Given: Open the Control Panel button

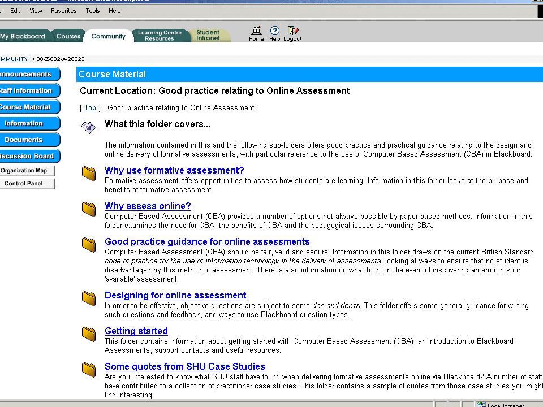Looking at the screenshot, I should point(27,183).
